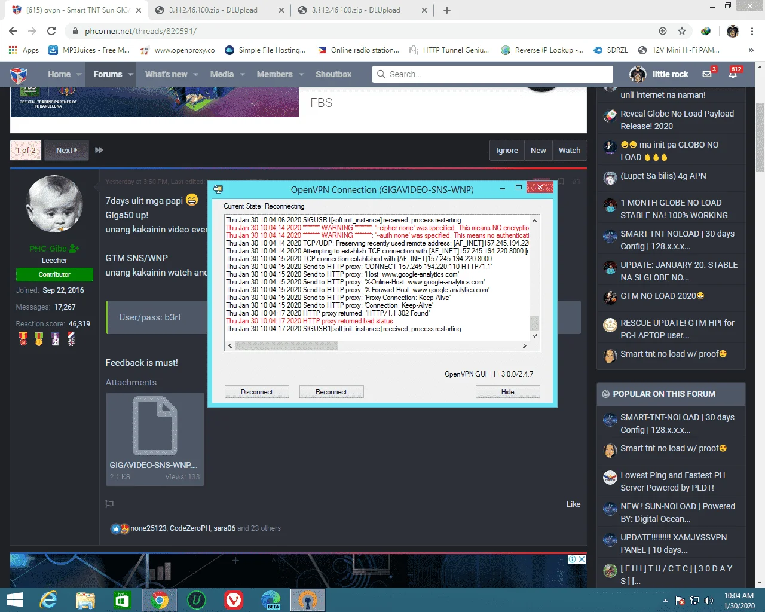Screen dimensions: 765x612
Task: Go back using the browser back arrow
Action: click(x=13, y=31)
